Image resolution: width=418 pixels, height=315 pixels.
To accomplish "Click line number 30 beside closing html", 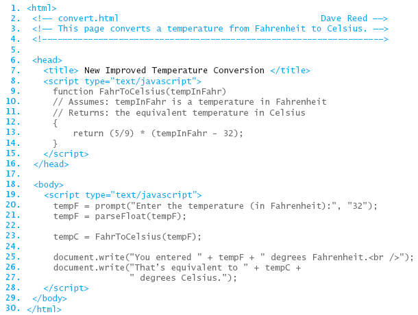I will 13,308.
